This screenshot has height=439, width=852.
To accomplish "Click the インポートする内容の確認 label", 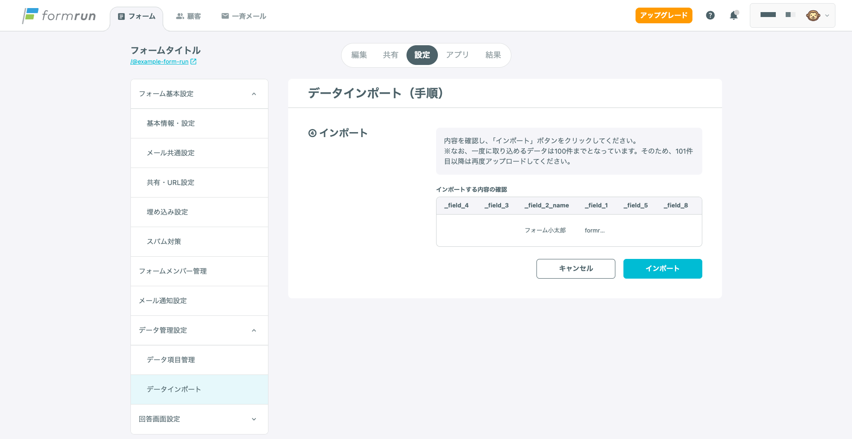I will [x=471, y=190].
